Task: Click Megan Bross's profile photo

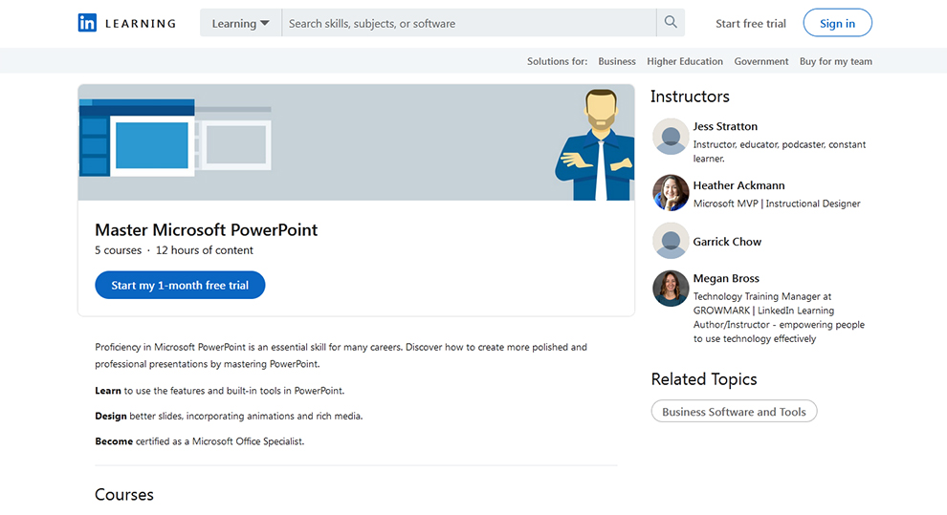Action: coord(671,289)
